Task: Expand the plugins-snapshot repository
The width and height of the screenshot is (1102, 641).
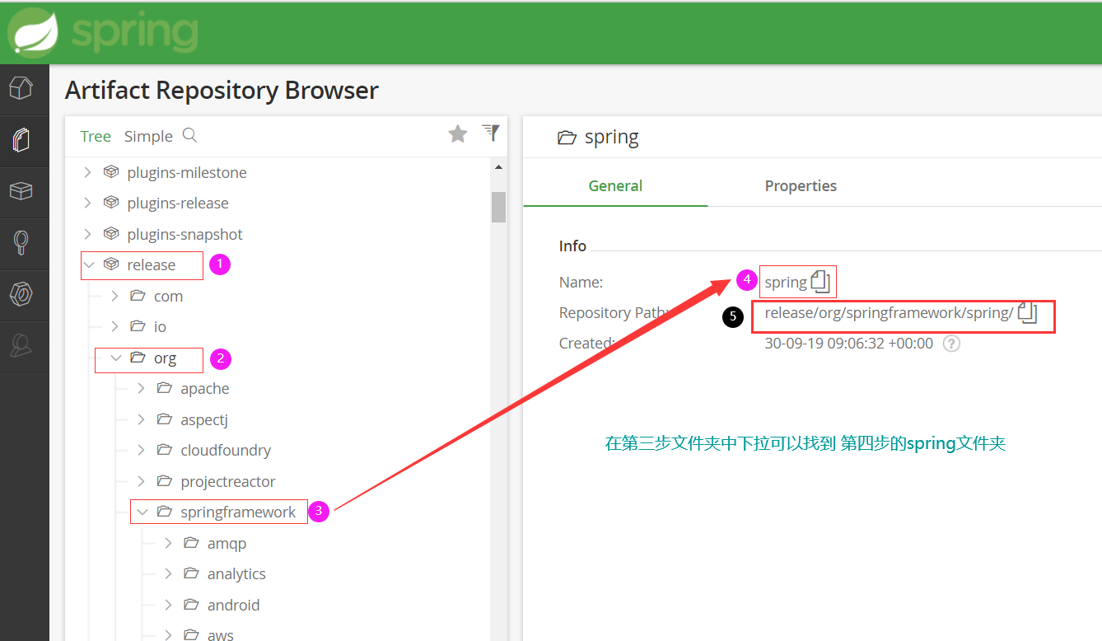Action: coord(88,234)
